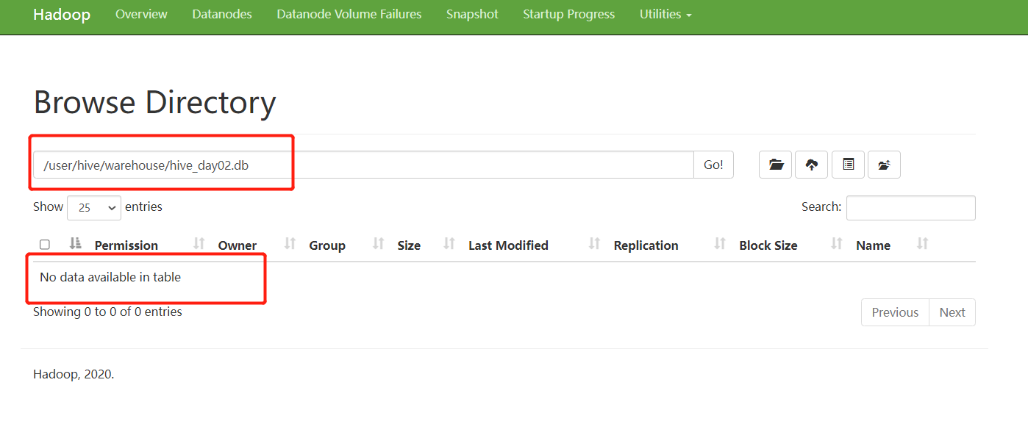Click the Permission column header text
The width and height of the screenshot is (1028, 424).
[x=126, y=245]
